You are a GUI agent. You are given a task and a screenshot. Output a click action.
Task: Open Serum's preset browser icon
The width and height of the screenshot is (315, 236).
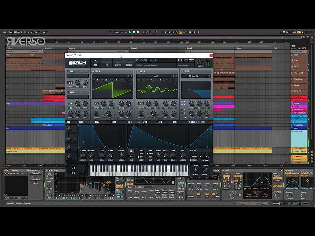coord(186,60)
